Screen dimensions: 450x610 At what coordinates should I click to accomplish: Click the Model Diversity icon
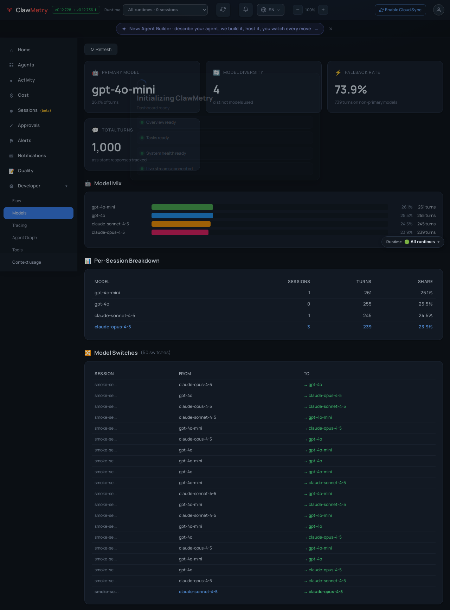tap(217, 73)
